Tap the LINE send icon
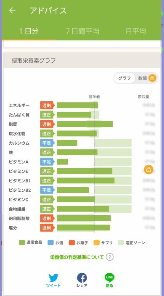The image size is (164, 296). point(109,277)
